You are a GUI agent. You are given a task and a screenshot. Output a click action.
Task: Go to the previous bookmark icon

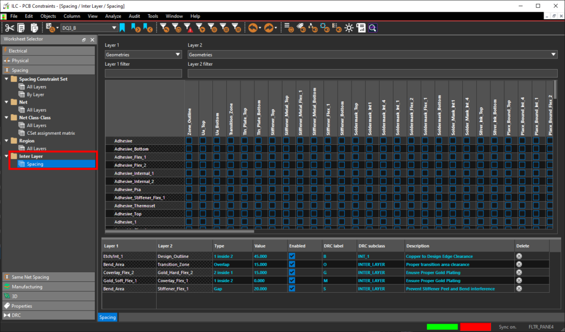pos(148,28)
